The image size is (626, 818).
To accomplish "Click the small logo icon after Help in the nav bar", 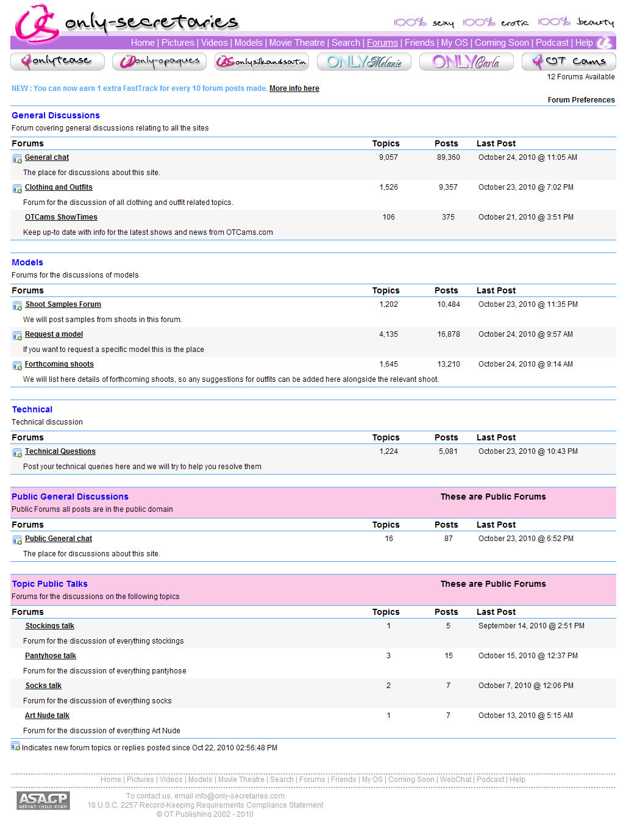I will tap(604, 43).
